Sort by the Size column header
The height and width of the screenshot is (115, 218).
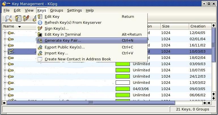point(175,26)
